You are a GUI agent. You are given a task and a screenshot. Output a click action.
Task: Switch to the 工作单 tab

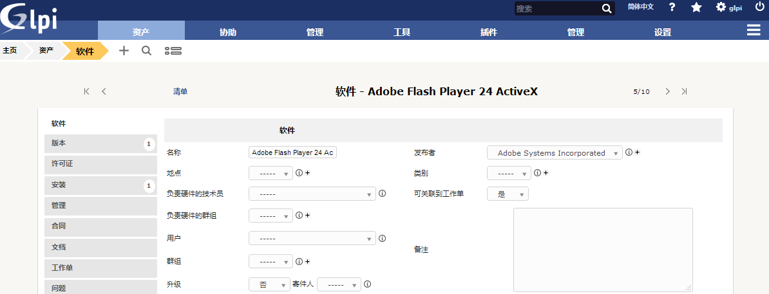(x=100, y=268)
